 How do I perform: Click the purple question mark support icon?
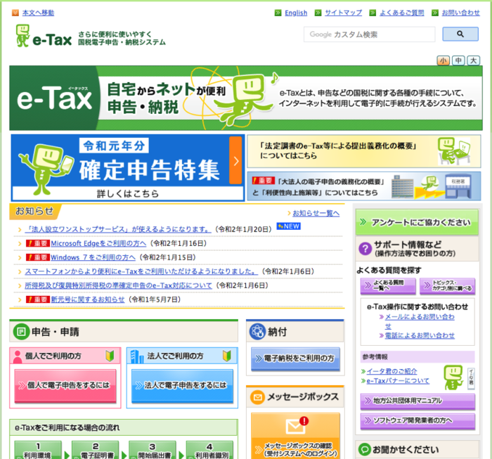pyautogui.click(x=365, y=249)
